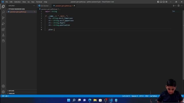Open Explorer Views and More Actions ellipsis
This screenshot has width=184, height=103.
click(x=34, y=6)
